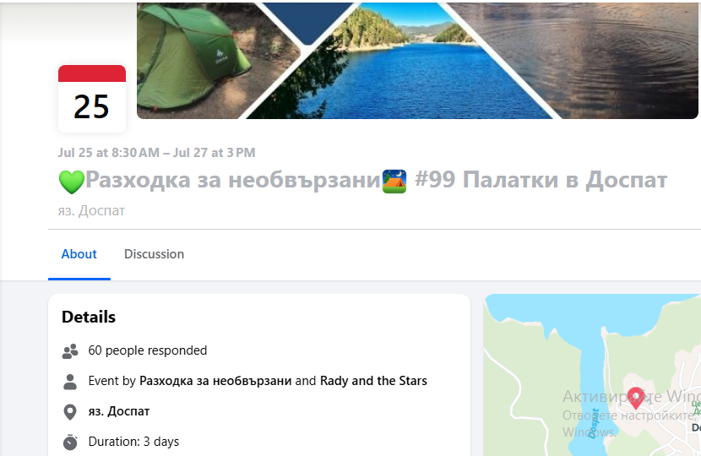View the 60 people responded list
Screen dimensions: 701x456
point(148,350)
